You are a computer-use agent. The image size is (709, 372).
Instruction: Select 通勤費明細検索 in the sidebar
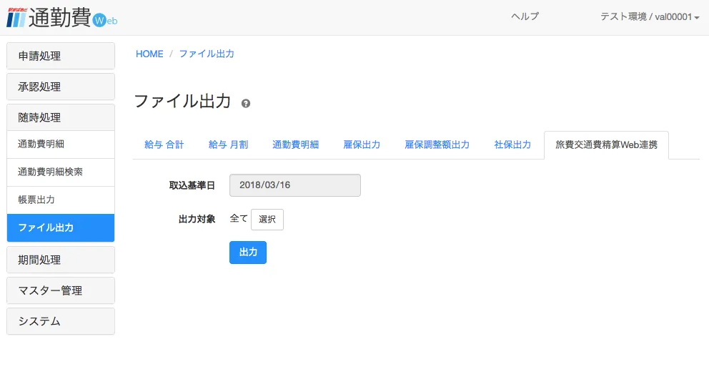click(61, 172)
